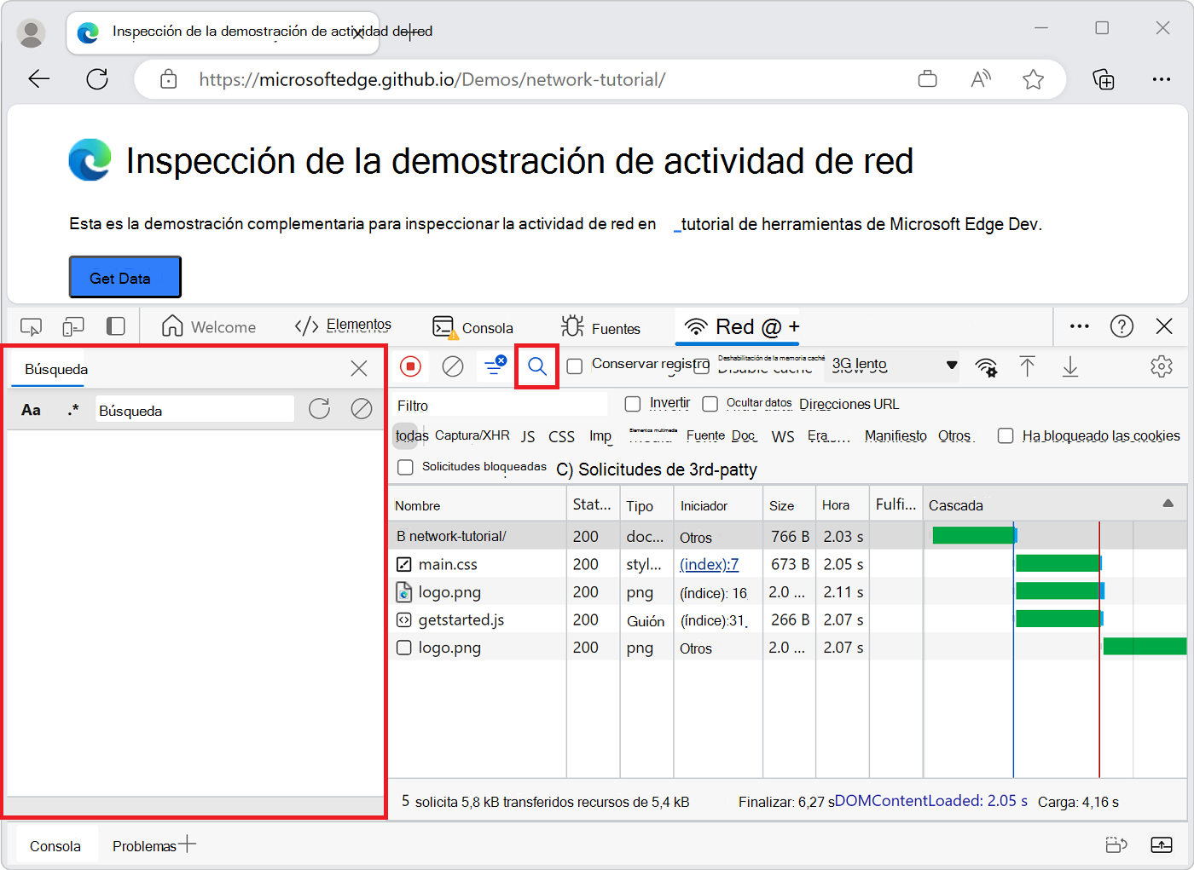Refresh the search results
This screenshot has width=1194, height=870.
coord(320,409)
